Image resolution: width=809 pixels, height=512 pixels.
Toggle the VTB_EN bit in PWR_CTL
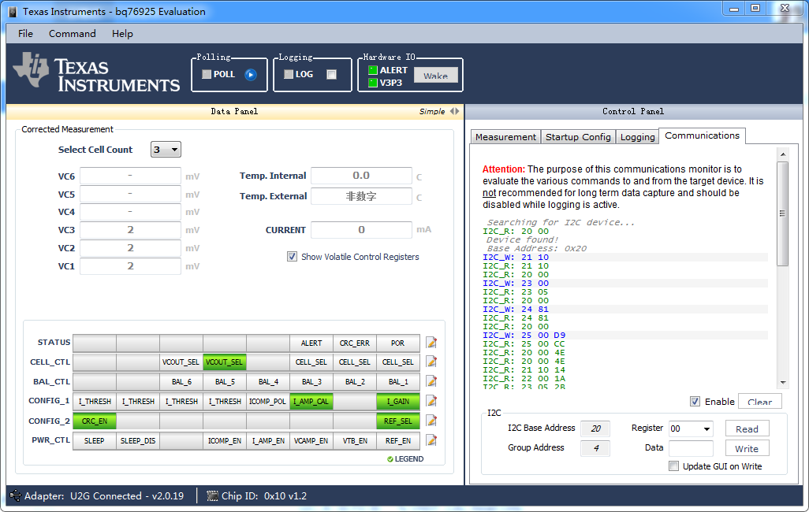(x=355, y=441)
